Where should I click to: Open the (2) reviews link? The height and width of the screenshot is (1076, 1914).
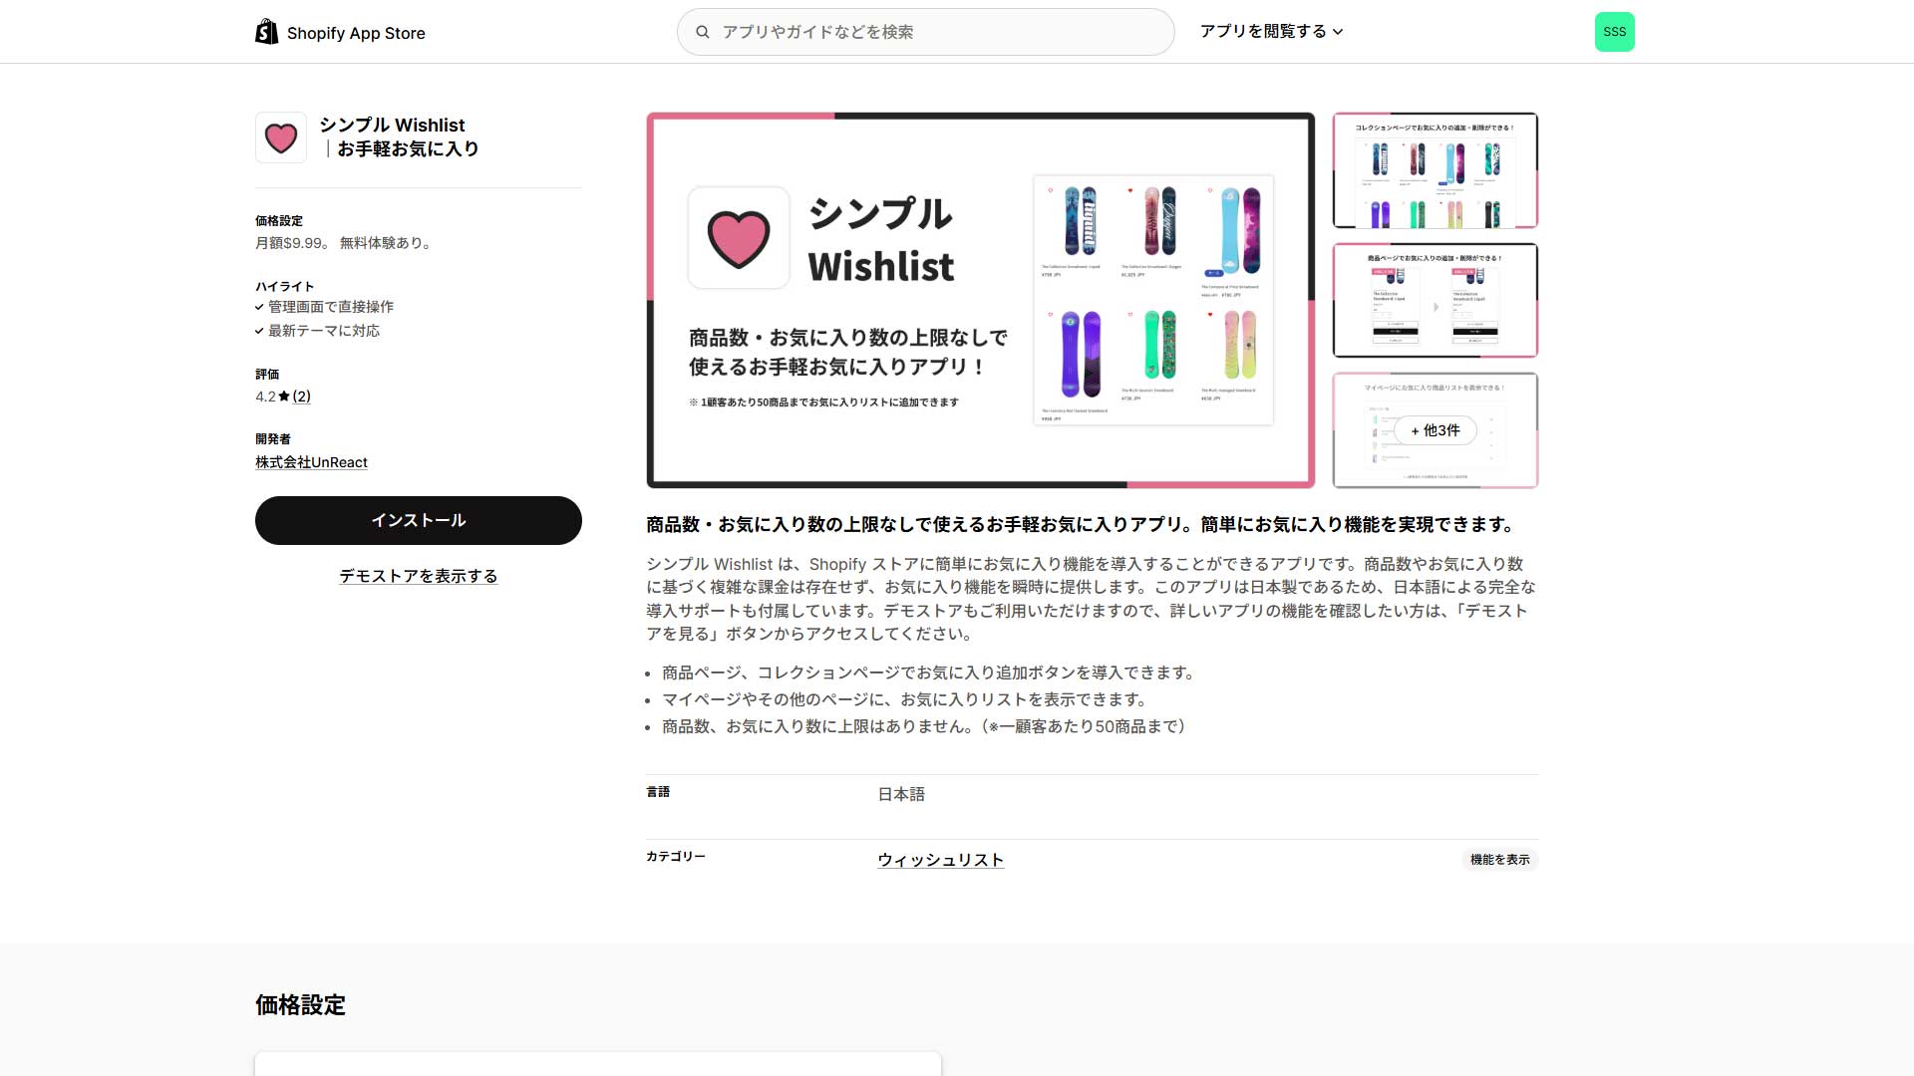(301, 397)
